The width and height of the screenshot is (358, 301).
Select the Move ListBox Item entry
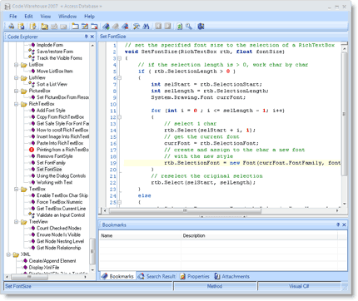[55, 72]
